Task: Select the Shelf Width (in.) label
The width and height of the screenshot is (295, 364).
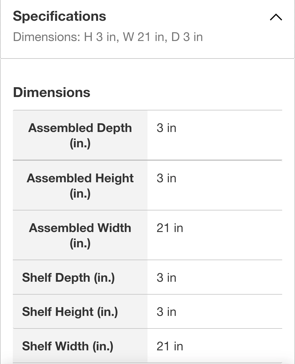Action: [68, 346]
